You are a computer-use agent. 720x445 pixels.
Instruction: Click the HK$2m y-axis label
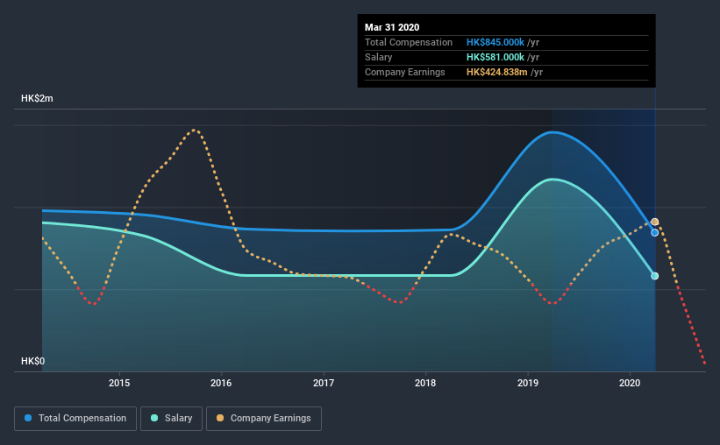[x=37, y=99]
